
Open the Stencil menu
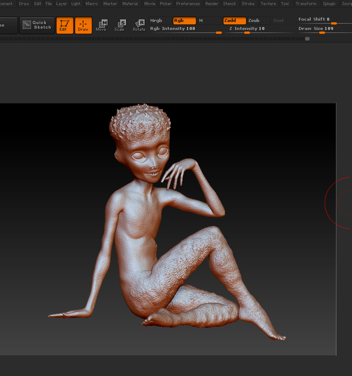pyautogui.click(x=229, y=4)
